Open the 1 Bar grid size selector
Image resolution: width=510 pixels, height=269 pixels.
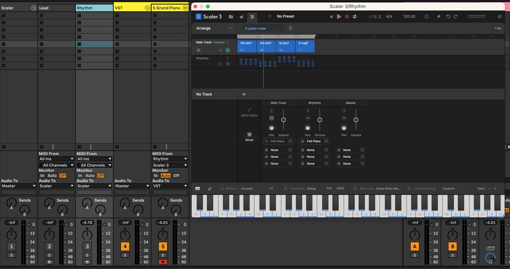498,28
